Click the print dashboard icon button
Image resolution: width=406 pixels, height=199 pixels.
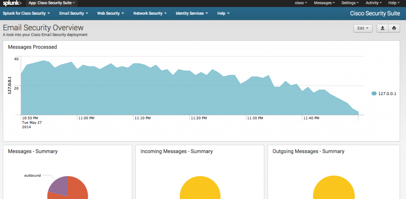coord(394,28)
